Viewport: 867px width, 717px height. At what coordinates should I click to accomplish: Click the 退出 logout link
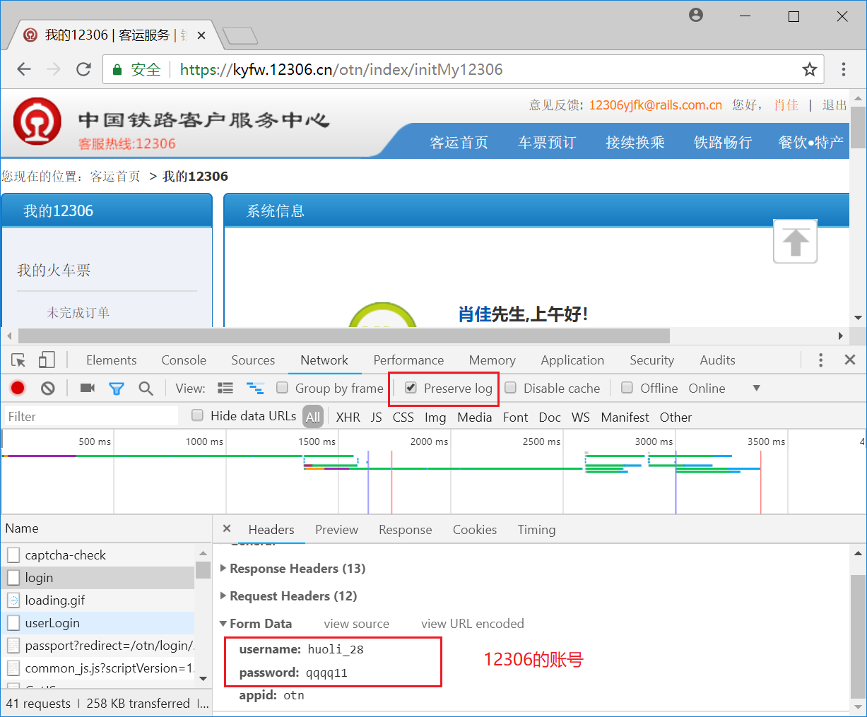tap(833, 105)
